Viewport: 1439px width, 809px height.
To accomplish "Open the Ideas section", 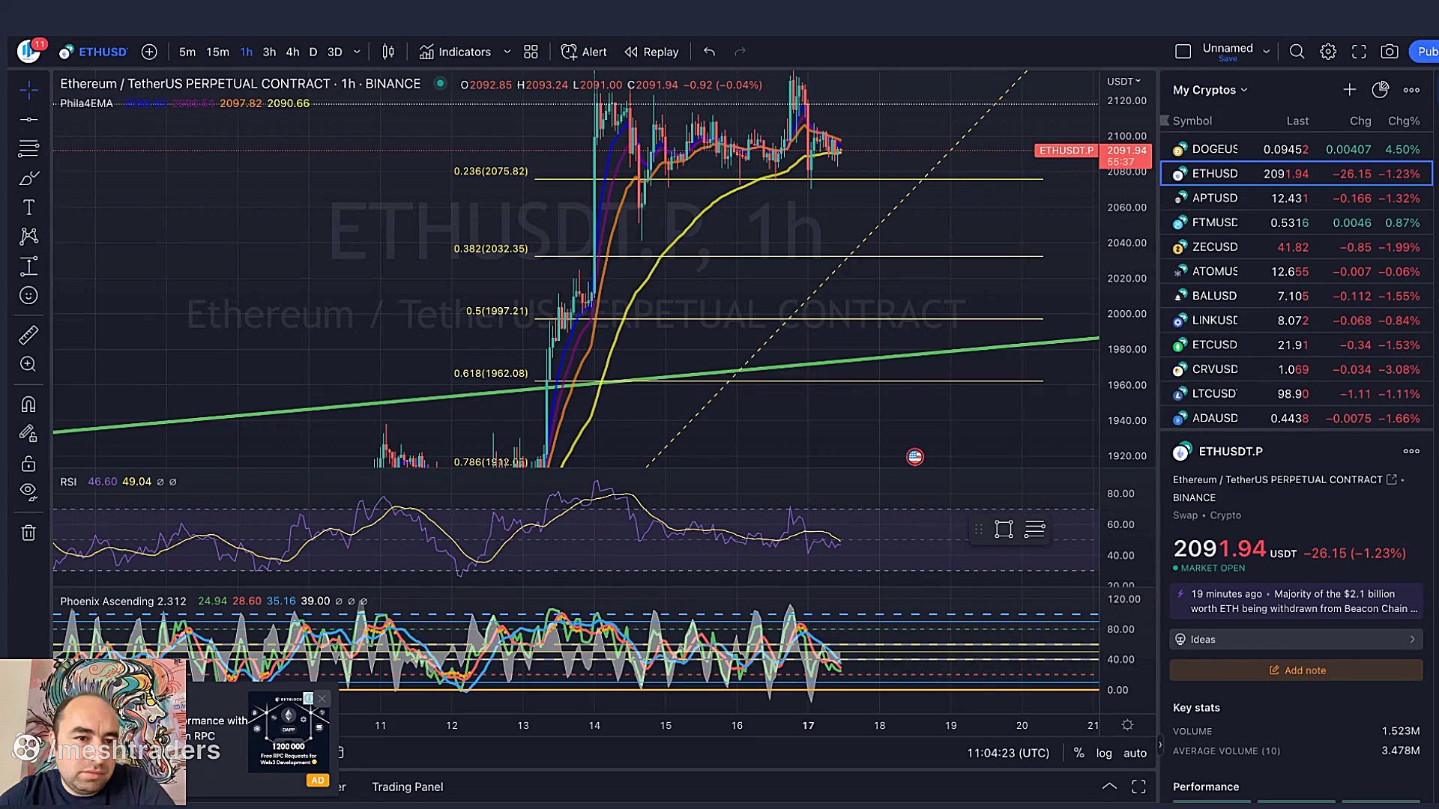I will pos(1296,639).
